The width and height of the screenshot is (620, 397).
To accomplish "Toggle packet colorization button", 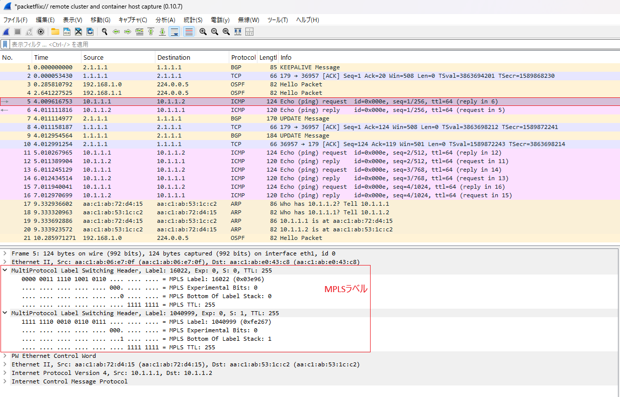I will pyautogui.click(x=189, y=32).
